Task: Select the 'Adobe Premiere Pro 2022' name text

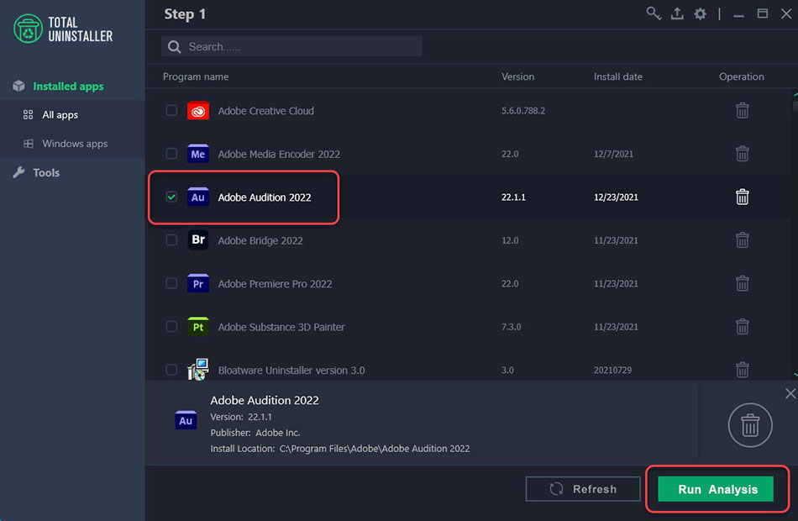Action: [x=275, y=284]
